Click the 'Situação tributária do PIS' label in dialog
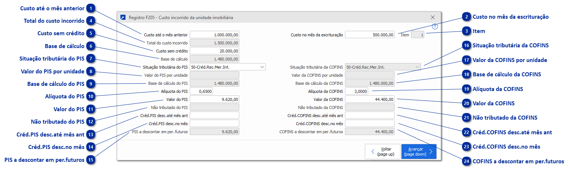The width and height of the screenshot is (570, 171). point(165,67)
